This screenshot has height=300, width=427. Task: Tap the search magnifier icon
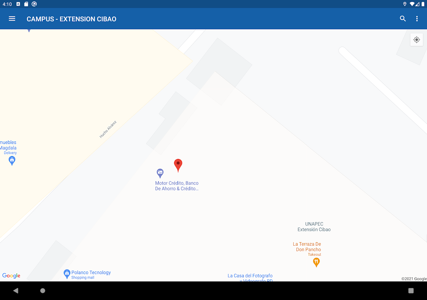(403, 19)
